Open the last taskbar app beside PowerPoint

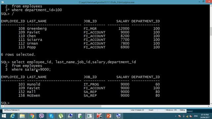(x=118, y=116)
